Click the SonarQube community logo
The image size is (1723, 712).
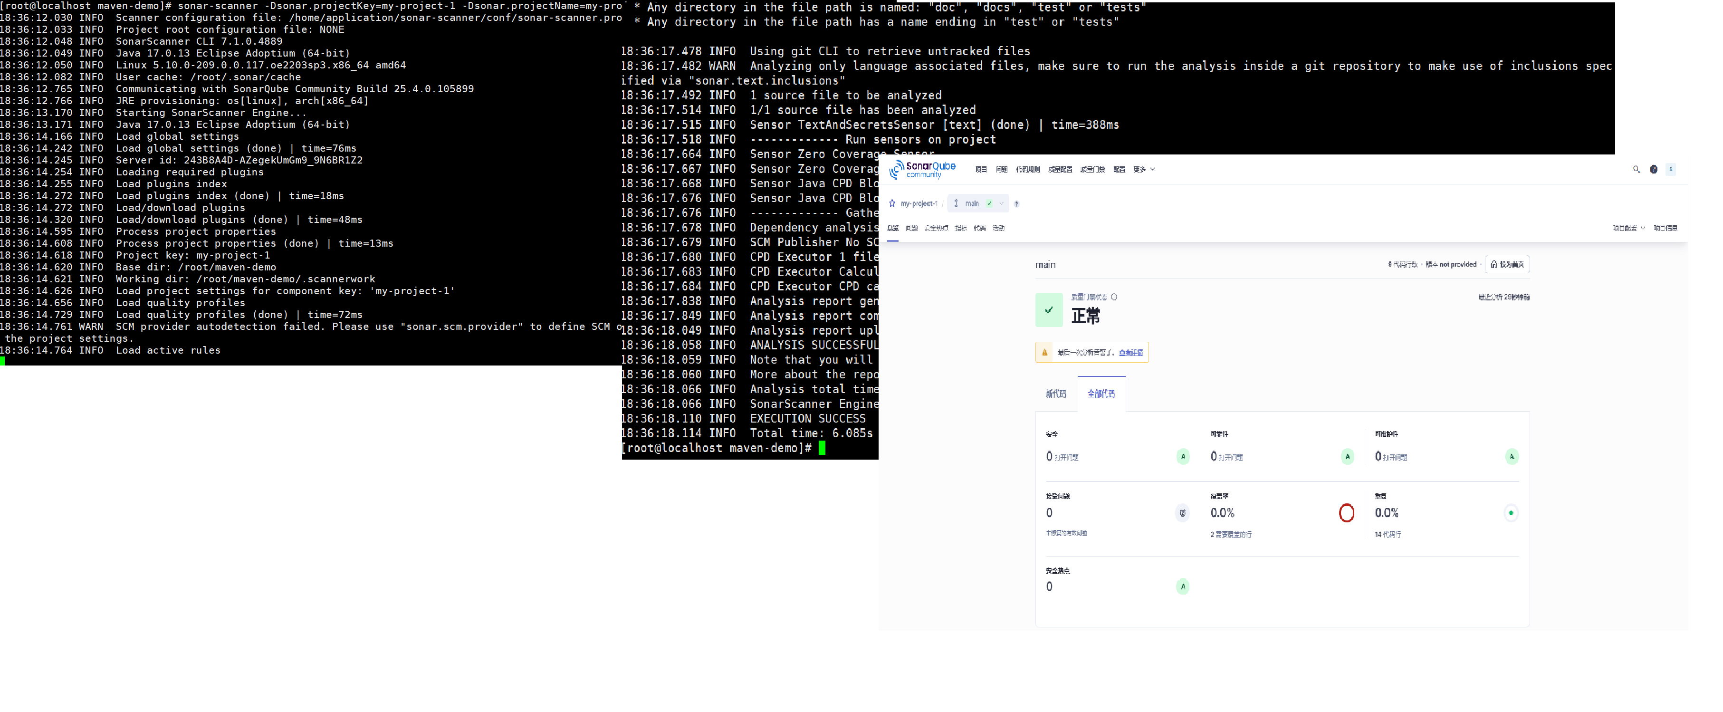[922, 170]
